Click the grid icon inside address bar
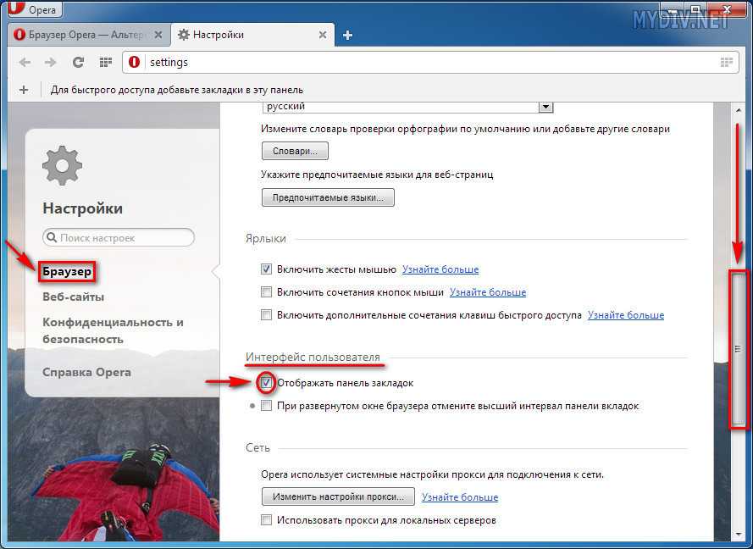 pyautogui.click(x=727, y=62)
